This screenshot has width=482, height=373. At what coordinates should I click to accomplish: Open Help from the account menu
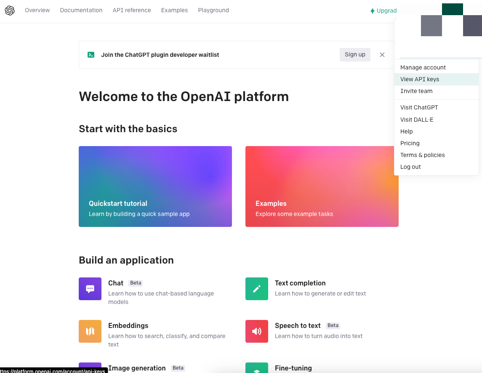click(x=437, y=131)
